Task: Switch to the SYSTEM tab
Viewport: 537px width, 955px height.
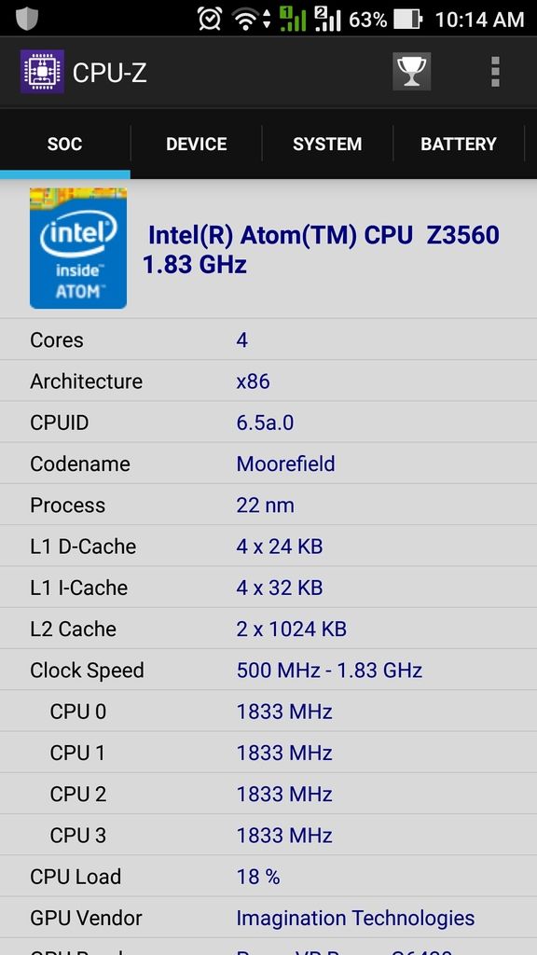Action: pos(327,144)
